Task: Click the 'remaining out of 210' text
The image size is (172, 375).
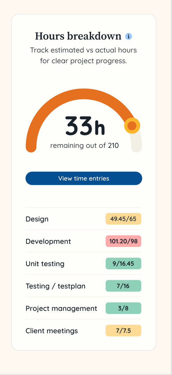Action: tap(84, 145)
